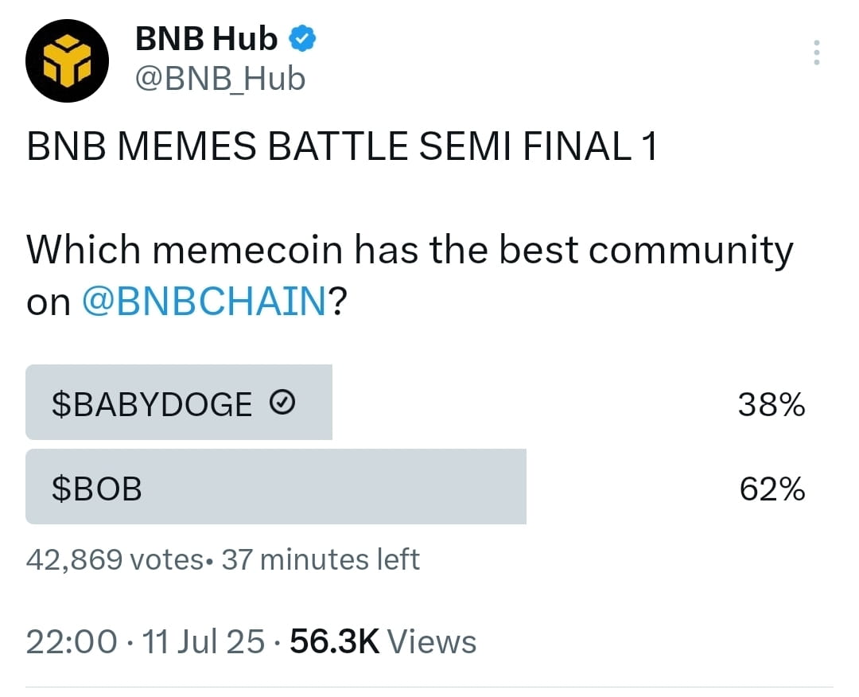Click the 'Which memecoin has the best community' text
The width and height of the screenshot is (859, 697).
tap(410, 251)
